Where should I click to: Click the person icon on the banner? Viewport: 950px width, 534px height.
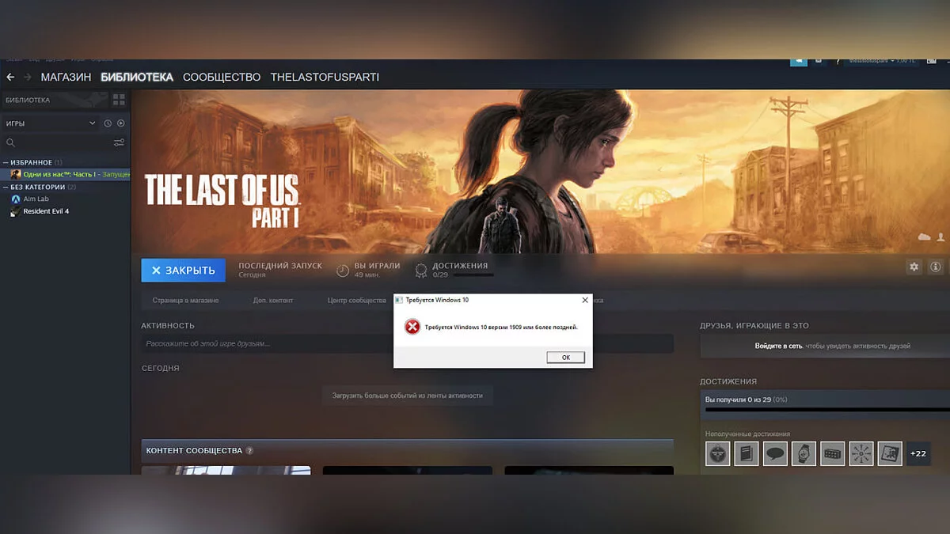point(940,237)
